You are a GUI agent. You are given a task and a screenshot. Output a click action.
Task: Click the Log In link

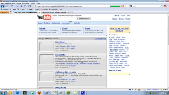tap(123, 16)
